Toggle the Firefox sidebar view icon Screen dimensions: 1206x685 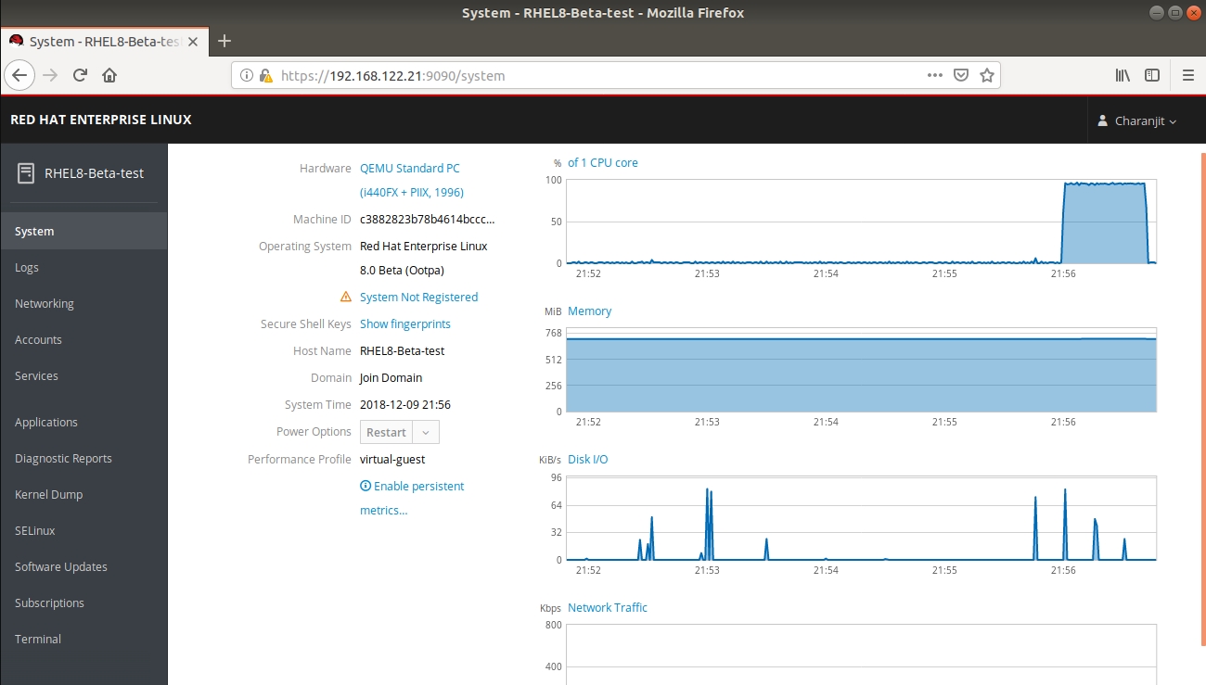pos(1152,75)
